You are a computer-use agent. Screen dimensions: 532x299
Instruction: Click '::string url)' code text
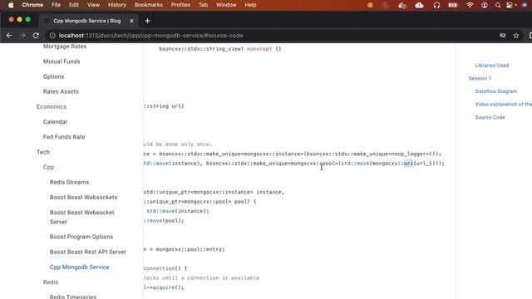click(164, 106)
